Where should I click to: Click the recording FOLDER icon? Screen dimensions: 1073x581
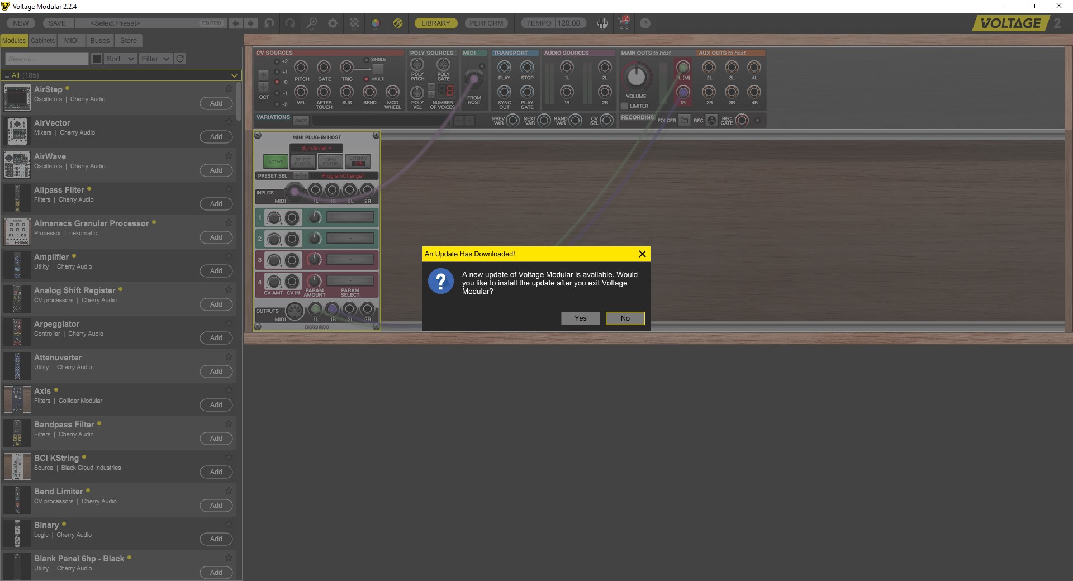(685, 120)
